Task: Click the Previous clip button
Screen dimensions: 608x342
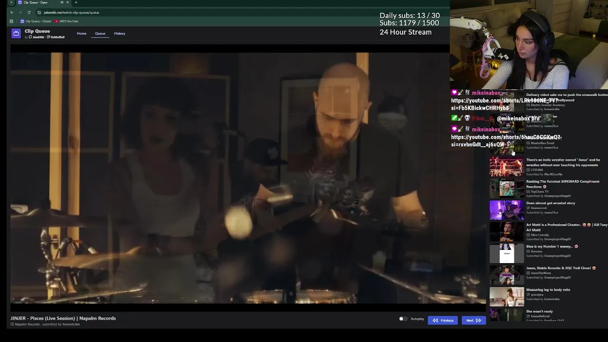Action: click(443, 321)
